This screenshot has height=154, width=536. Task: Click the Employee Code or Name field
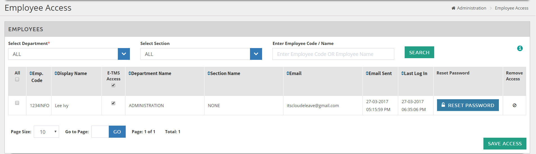click(x=333, y=54)
